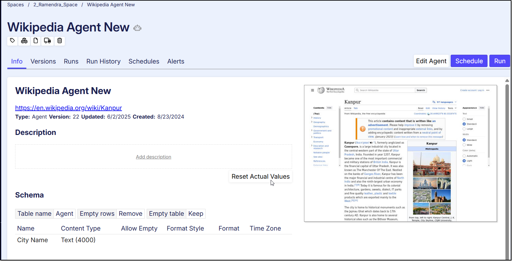This screenshot has height=262, width=513.
Task: Open the Kanpur page screenshot thumbnail
Action: [x=400, y=153]
